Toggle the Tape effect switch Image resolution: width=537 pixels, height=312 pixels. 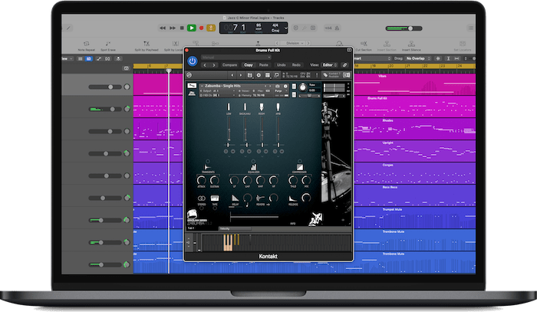coord(212,197)
